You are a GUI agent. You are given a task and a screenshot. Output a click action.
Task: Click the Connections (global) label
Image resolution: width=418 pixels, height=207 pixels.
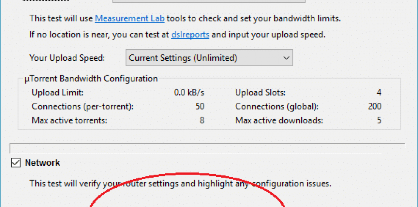coord(277,107)
